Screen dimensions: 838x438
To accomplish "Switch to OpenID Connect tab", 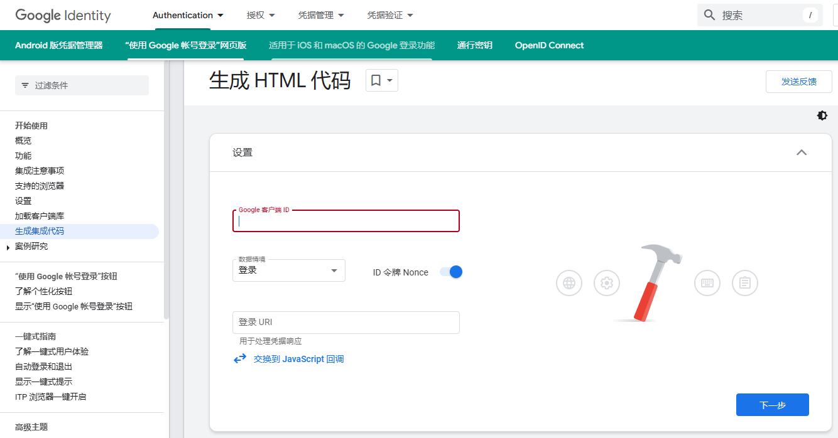I will (x=549, y=45).
